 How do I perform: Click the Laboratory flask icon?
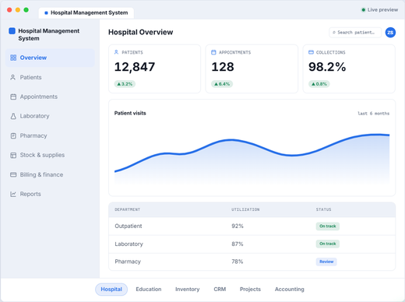coord(13,116)
